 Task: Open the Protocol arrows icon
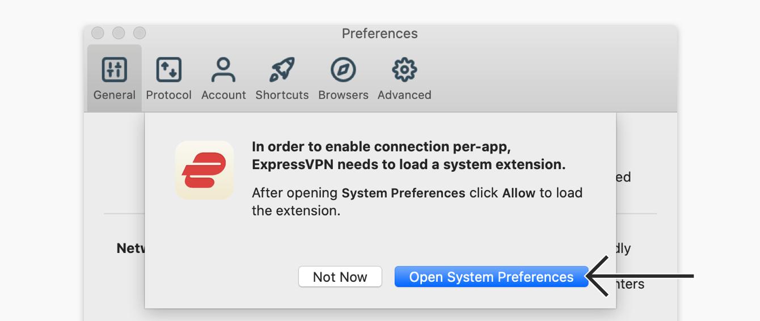[x=168, y=70]
